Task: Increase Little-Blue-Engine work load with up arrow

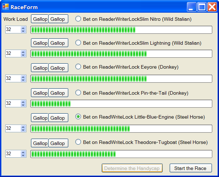Action: pyautogui.click(x=23, y=127)
